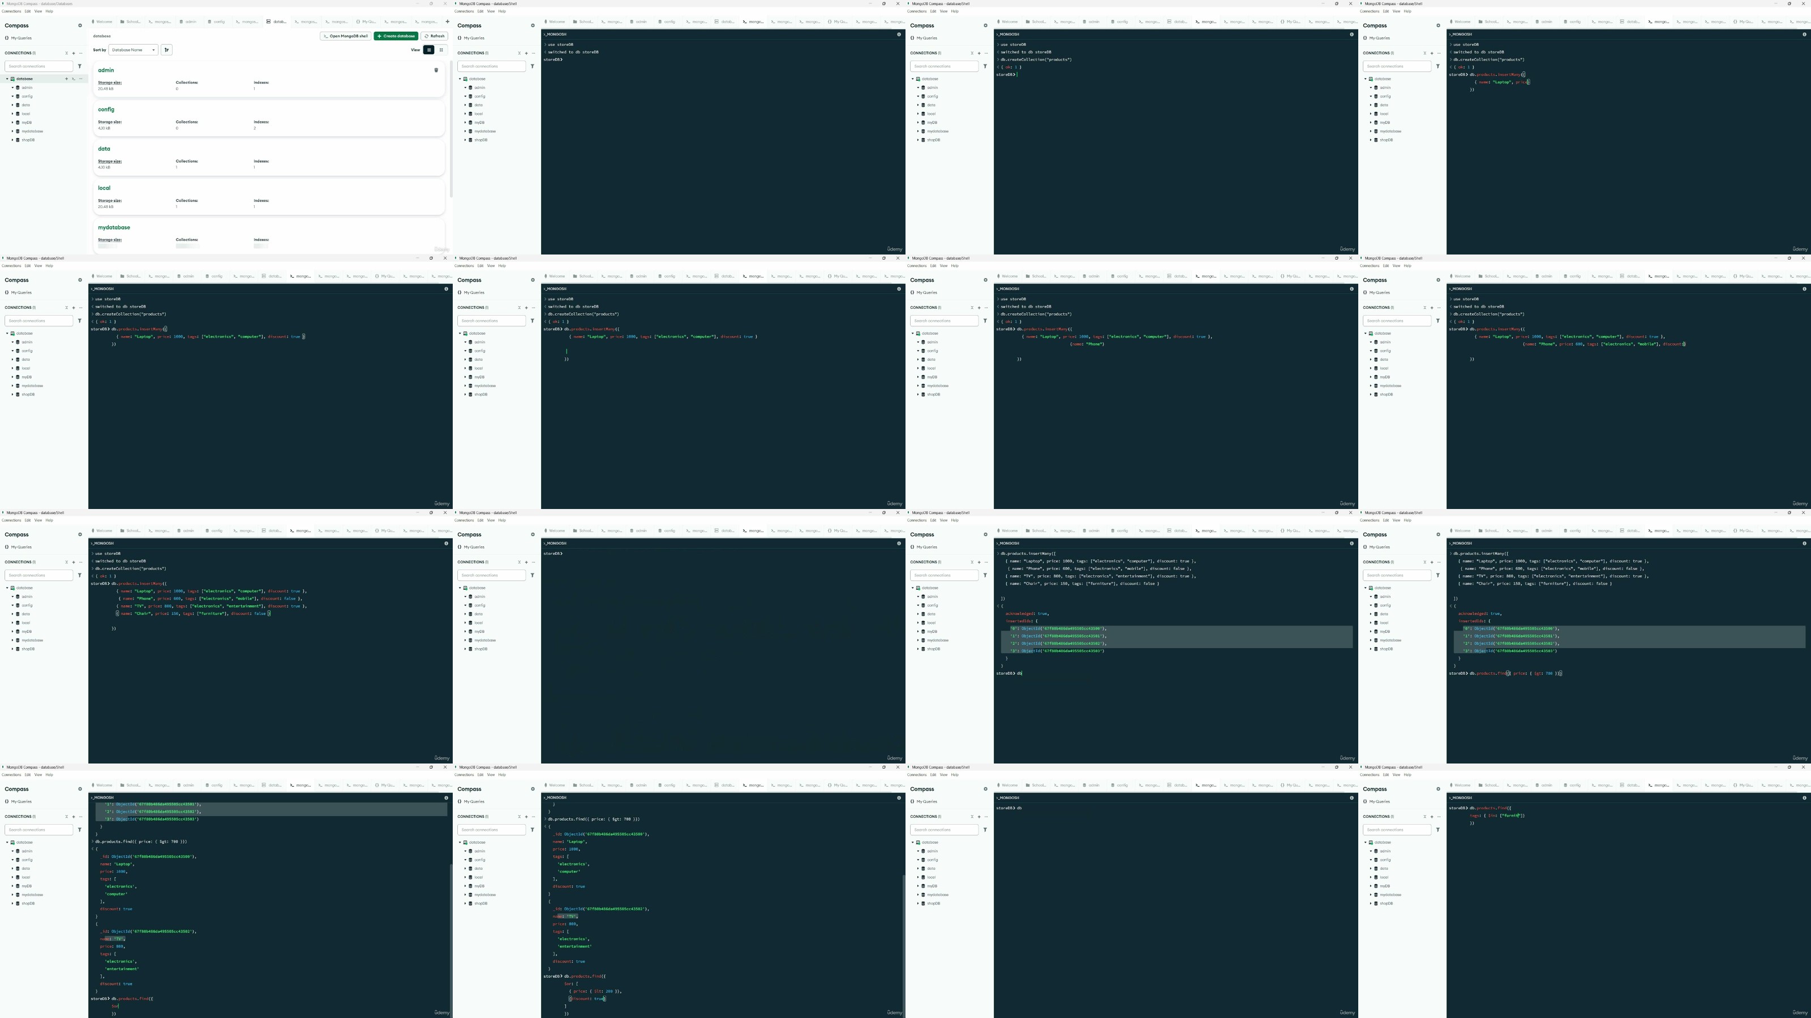Switch to list view of databases

point(428,50)
